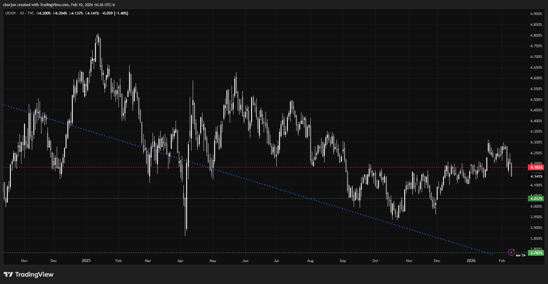Click the green 3.783% price label
This screenshot has width=548, height=284.
tap(536, 253)
